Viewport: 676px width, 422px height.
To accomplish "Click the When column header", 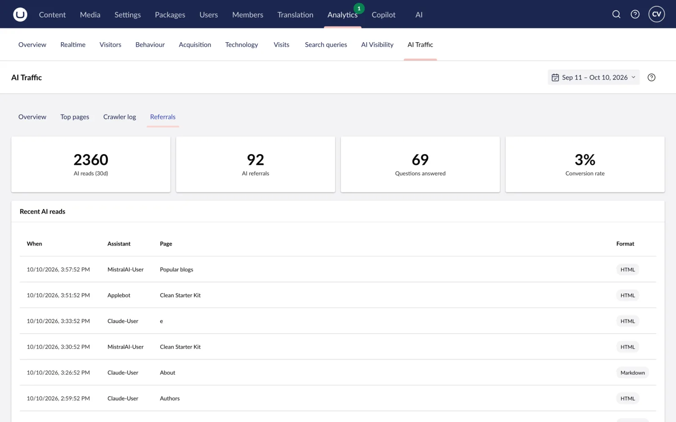I will (x=34, y=244).
